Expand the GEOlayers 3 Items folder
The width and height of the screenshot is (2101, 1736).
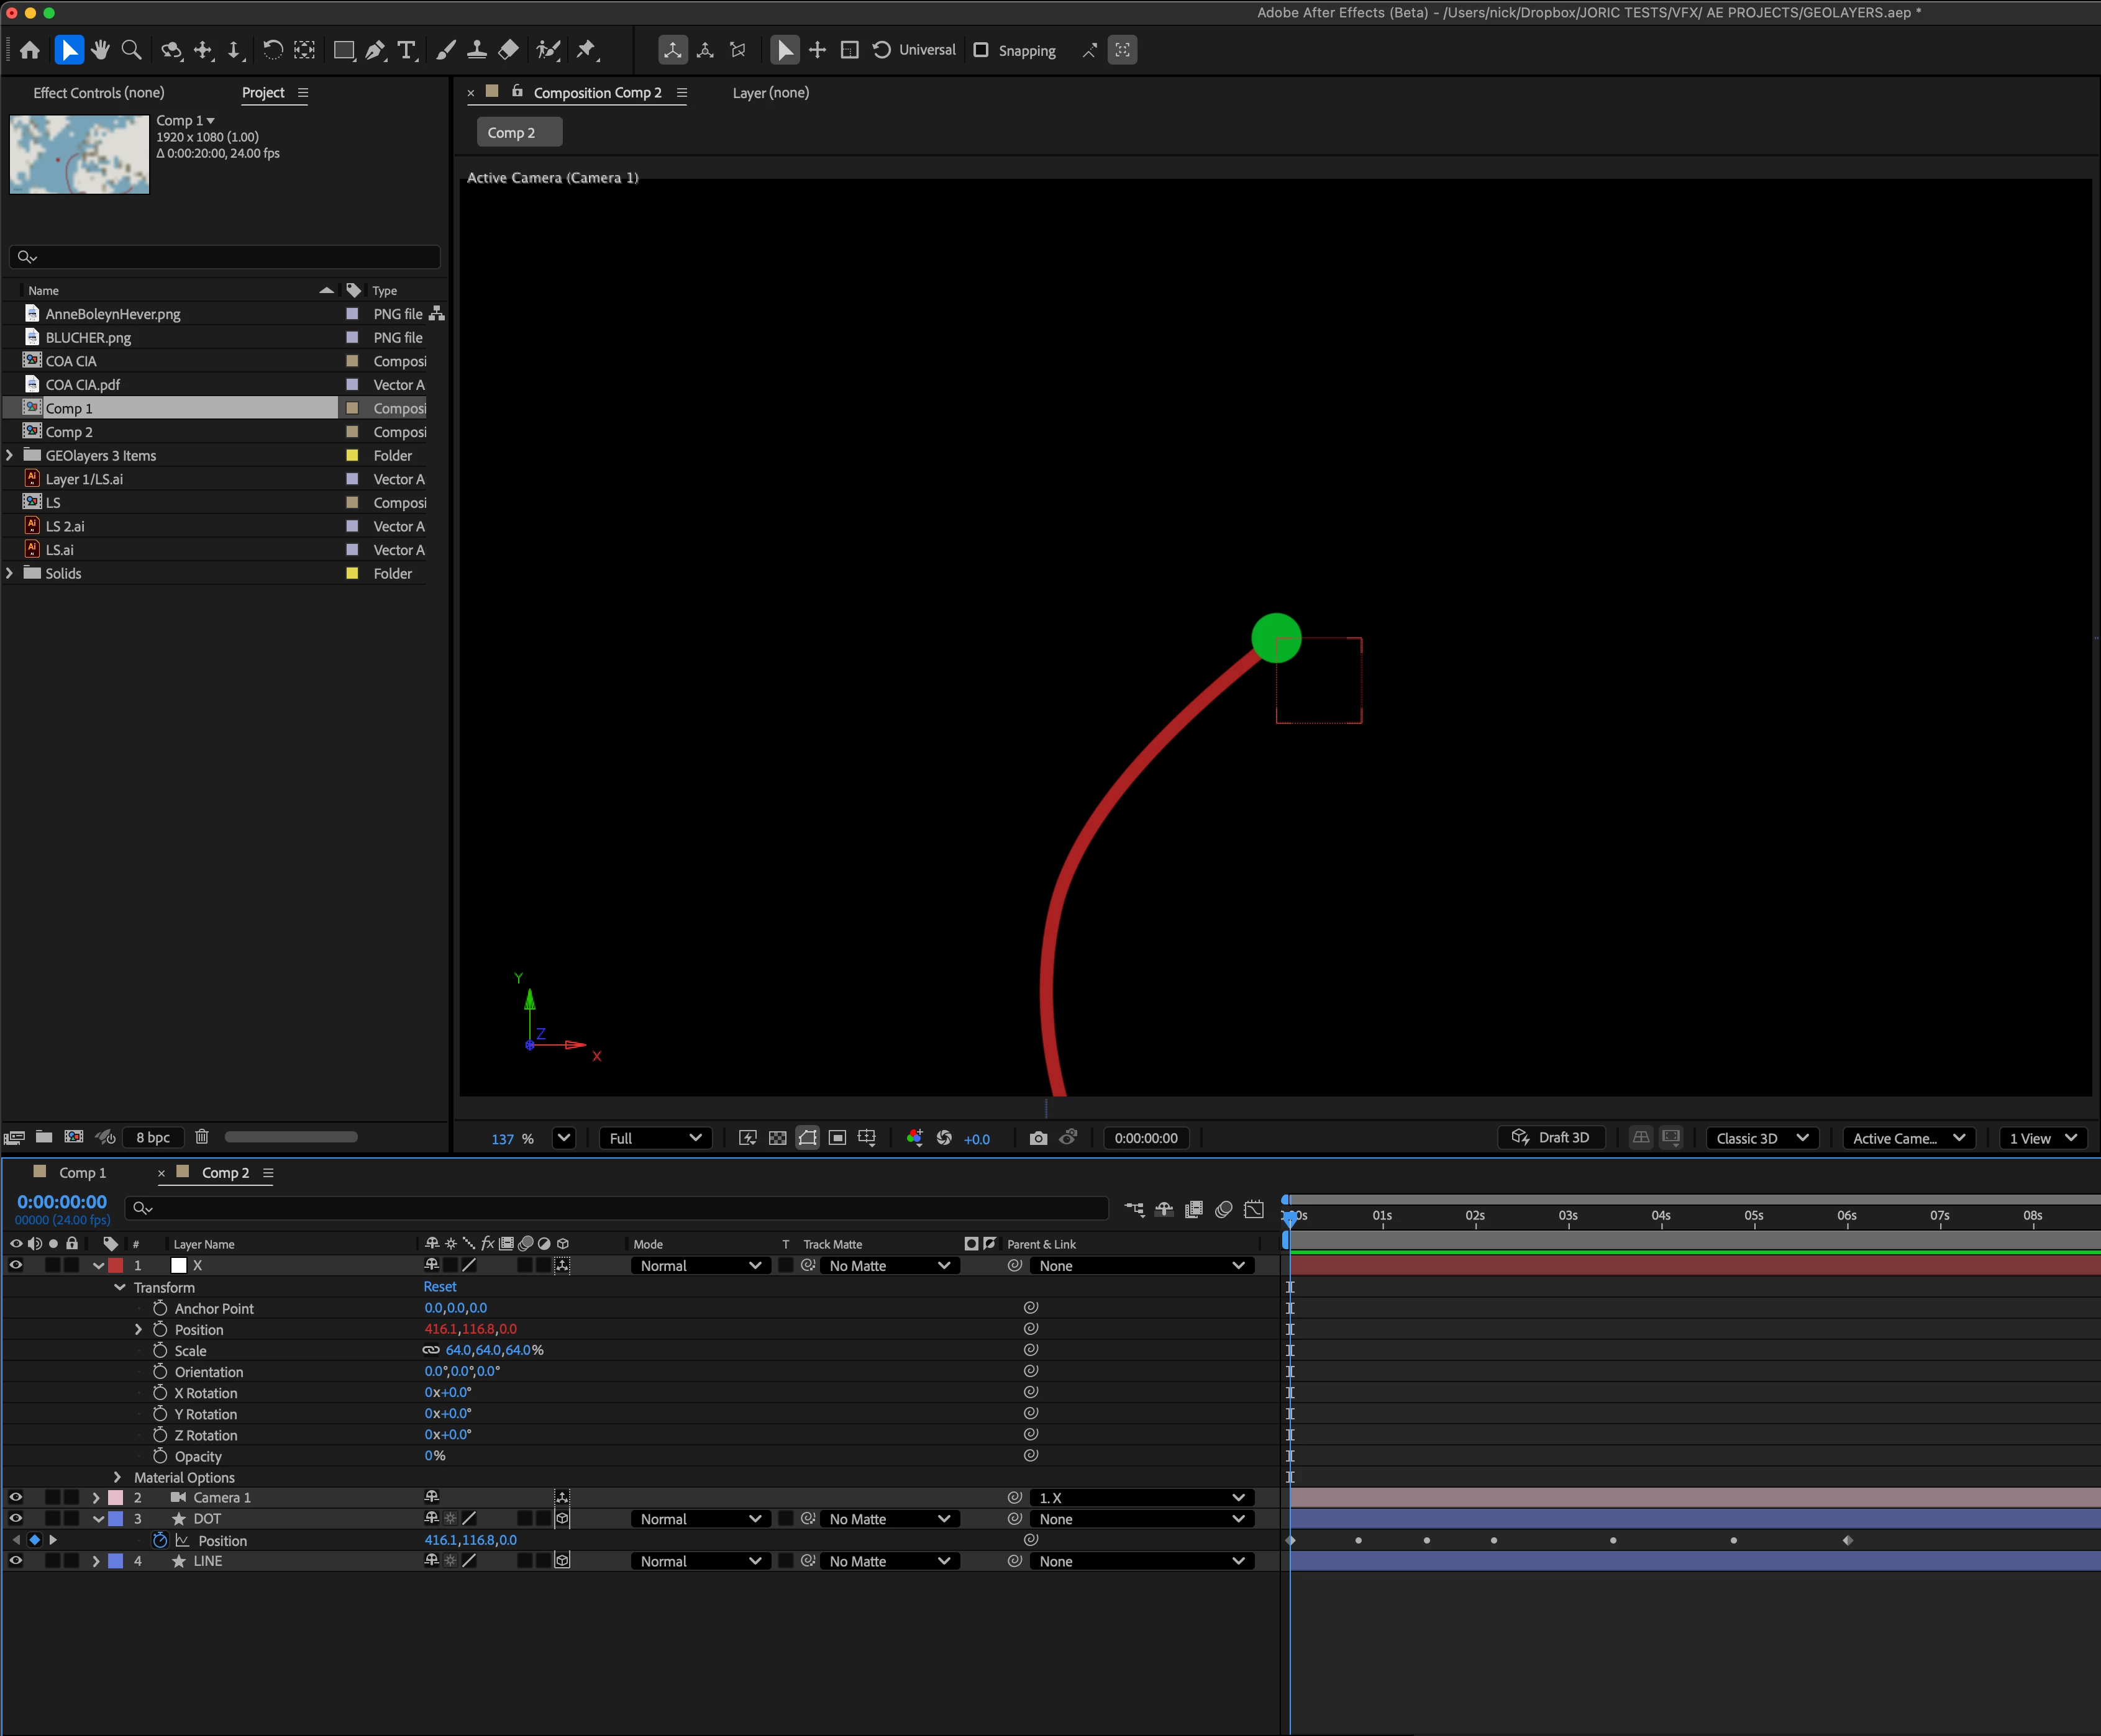pos(10,456)
